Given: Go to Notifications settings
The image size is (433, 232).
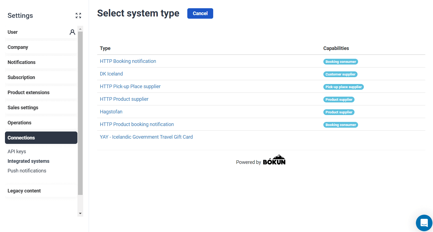Looking at the screenshot, I should (x=41, y=62).
